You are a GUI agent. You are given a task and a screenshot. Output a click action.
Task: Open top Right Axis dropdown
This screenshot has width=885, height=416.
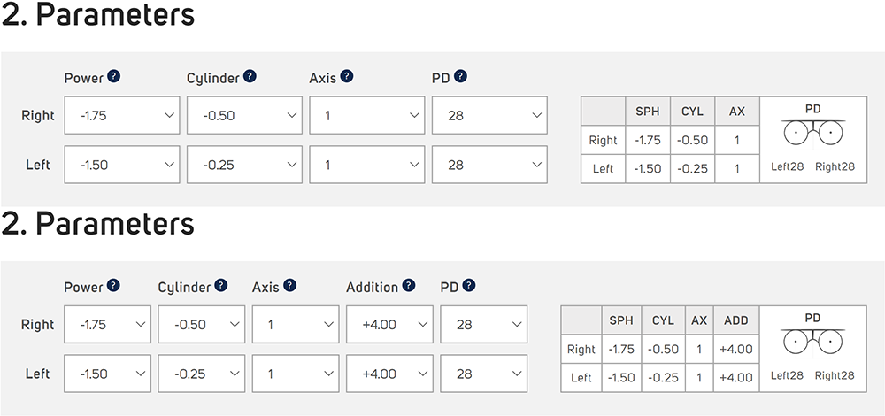click(367, 115)
